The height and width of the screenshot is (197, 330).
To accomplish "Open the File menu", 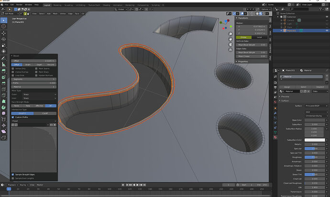I will coord(6,5).
